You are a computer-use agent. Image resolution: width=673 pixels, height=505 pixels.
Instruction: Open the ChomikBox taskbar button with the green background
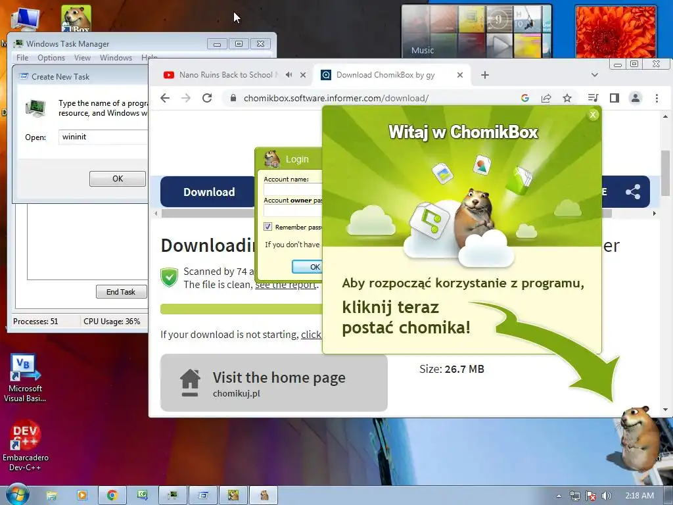pos(233,496)
